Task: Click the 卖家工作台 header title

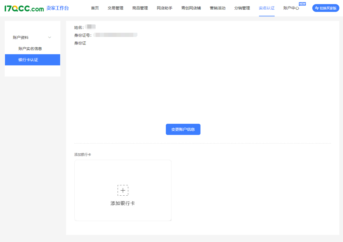Action: (x=57, y=8)
